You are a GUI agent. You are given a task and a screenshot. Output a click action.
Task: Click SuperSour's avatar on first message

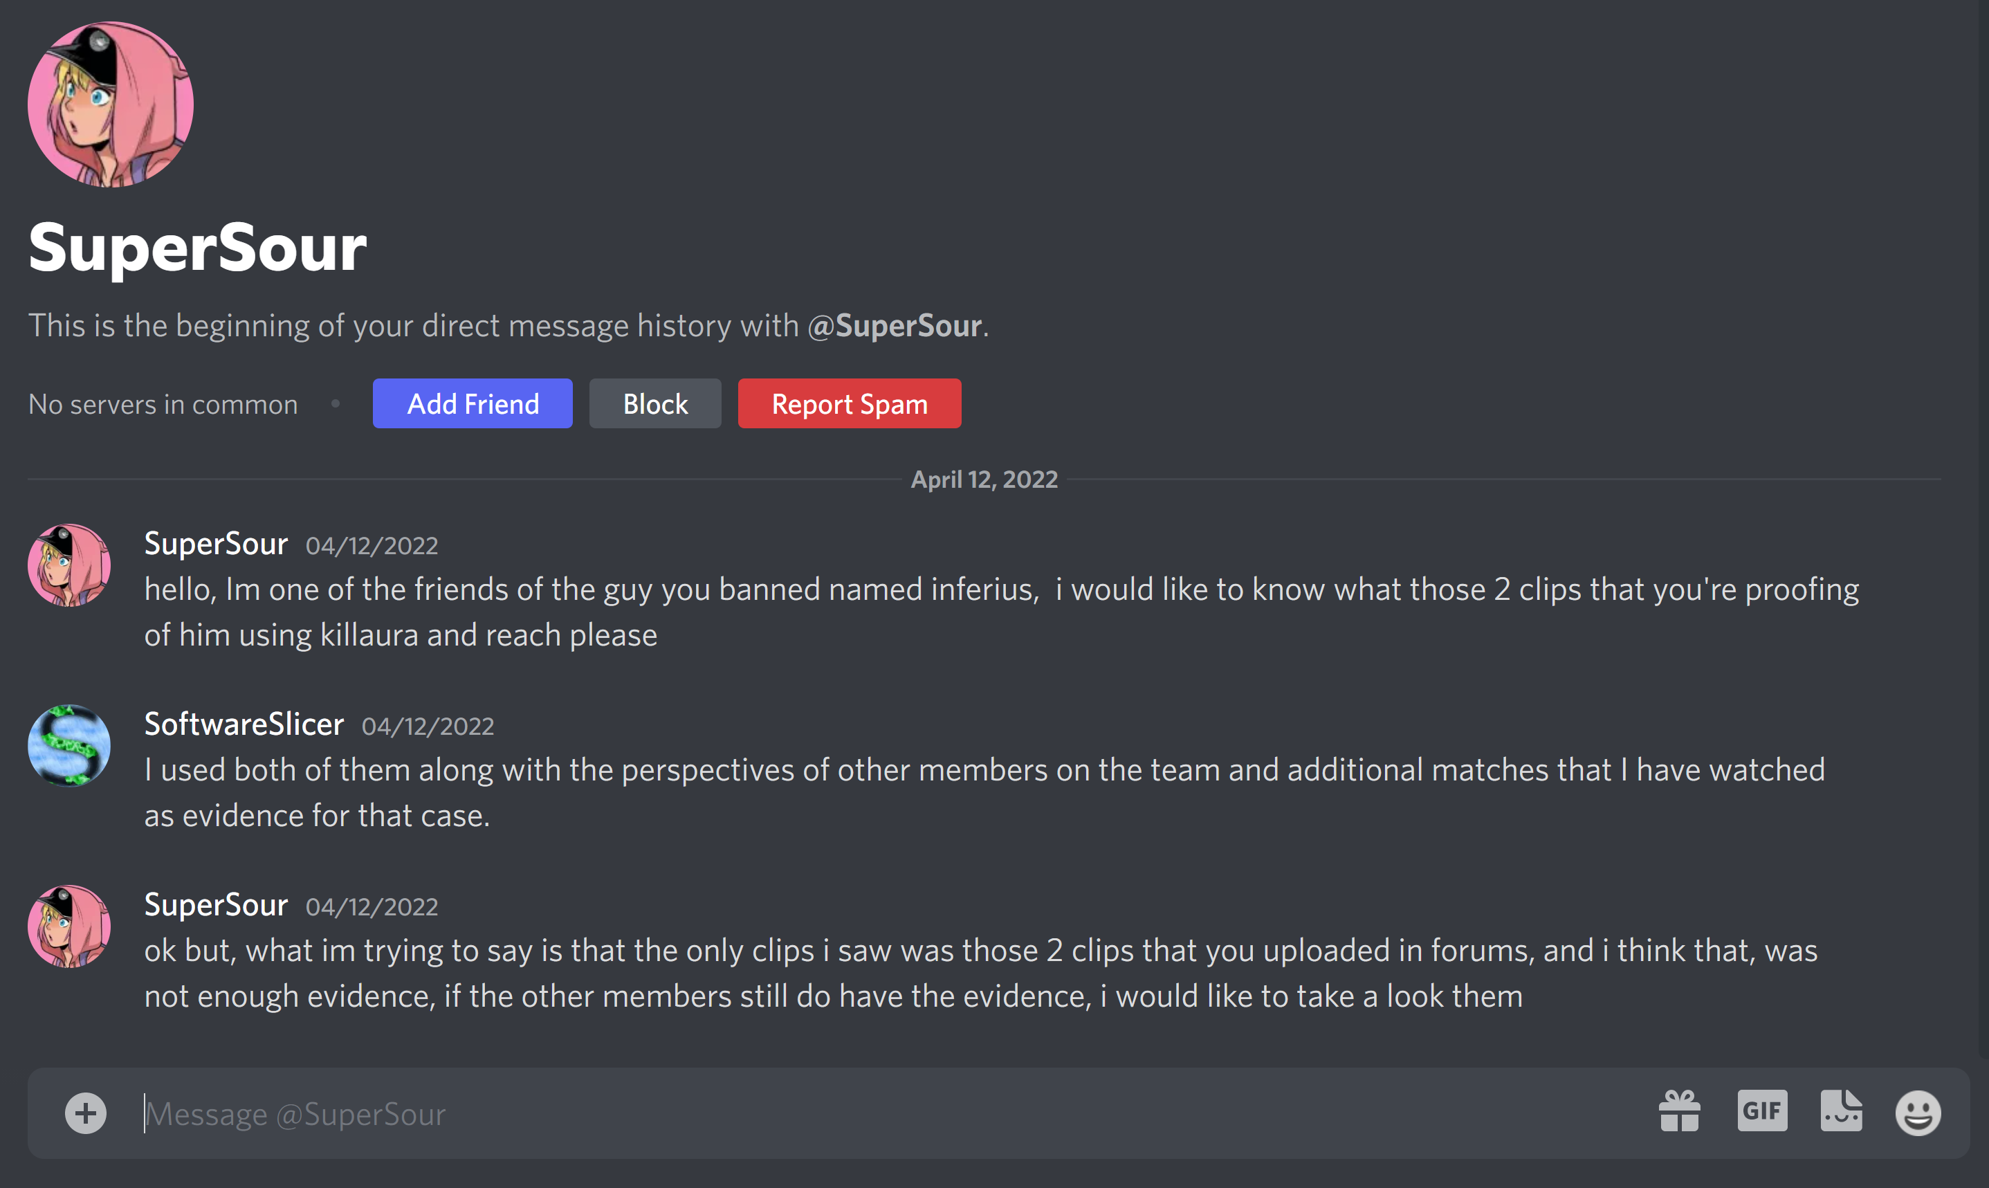coord(70,565)
